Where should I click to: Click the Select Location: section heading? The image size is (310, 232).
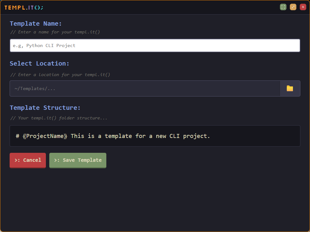[x=39, y=63]
